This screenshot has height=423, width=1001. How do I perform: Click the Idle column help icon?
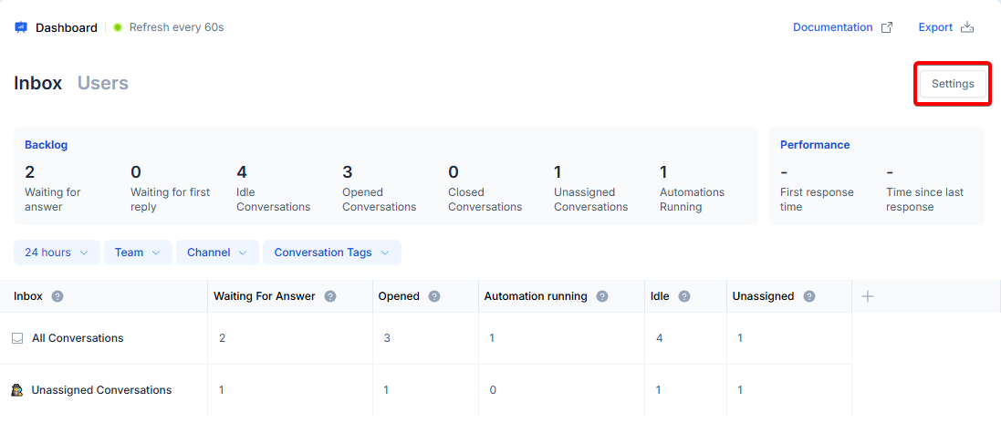pos(684,296)
